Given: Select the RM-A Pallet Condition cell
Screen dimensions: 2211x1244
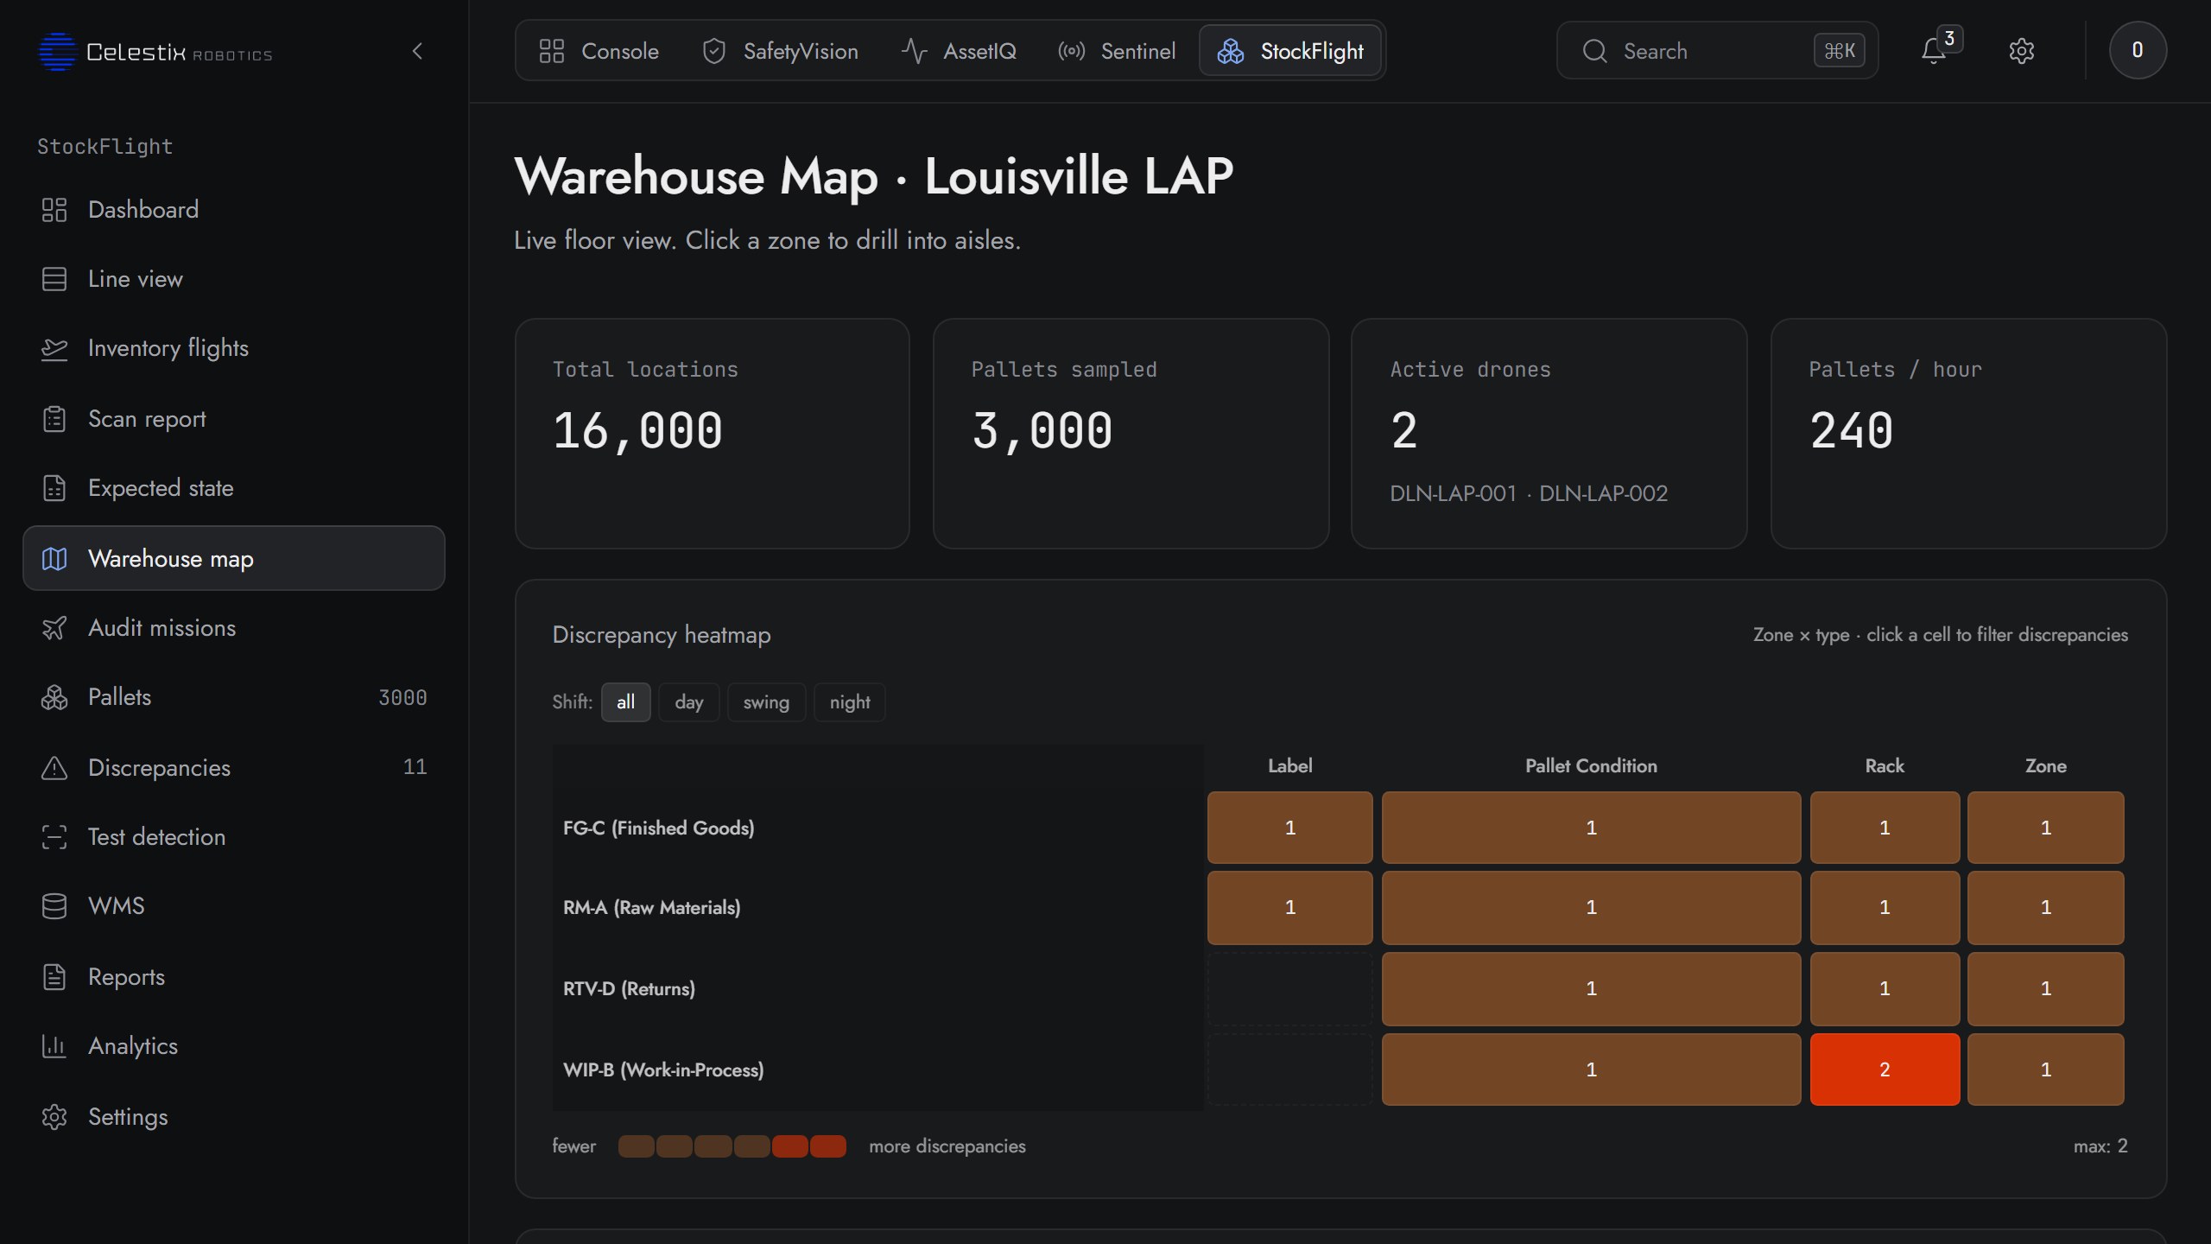Looking at the screenshot, I should 1591,907.
